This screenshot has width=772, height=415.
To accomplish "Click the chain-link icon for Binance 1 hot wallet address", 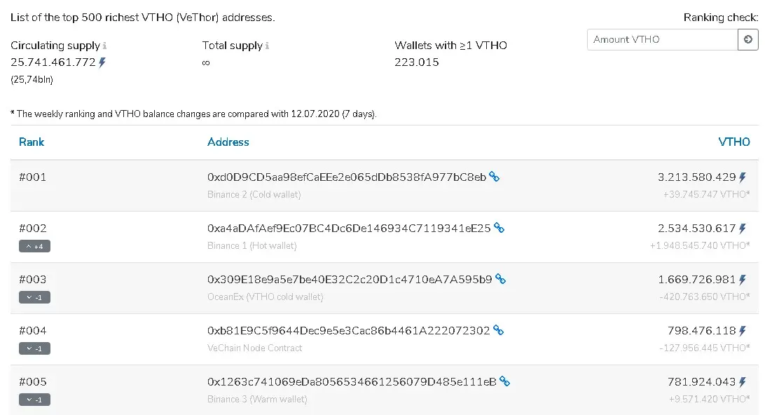I will (x=499, y=228).
